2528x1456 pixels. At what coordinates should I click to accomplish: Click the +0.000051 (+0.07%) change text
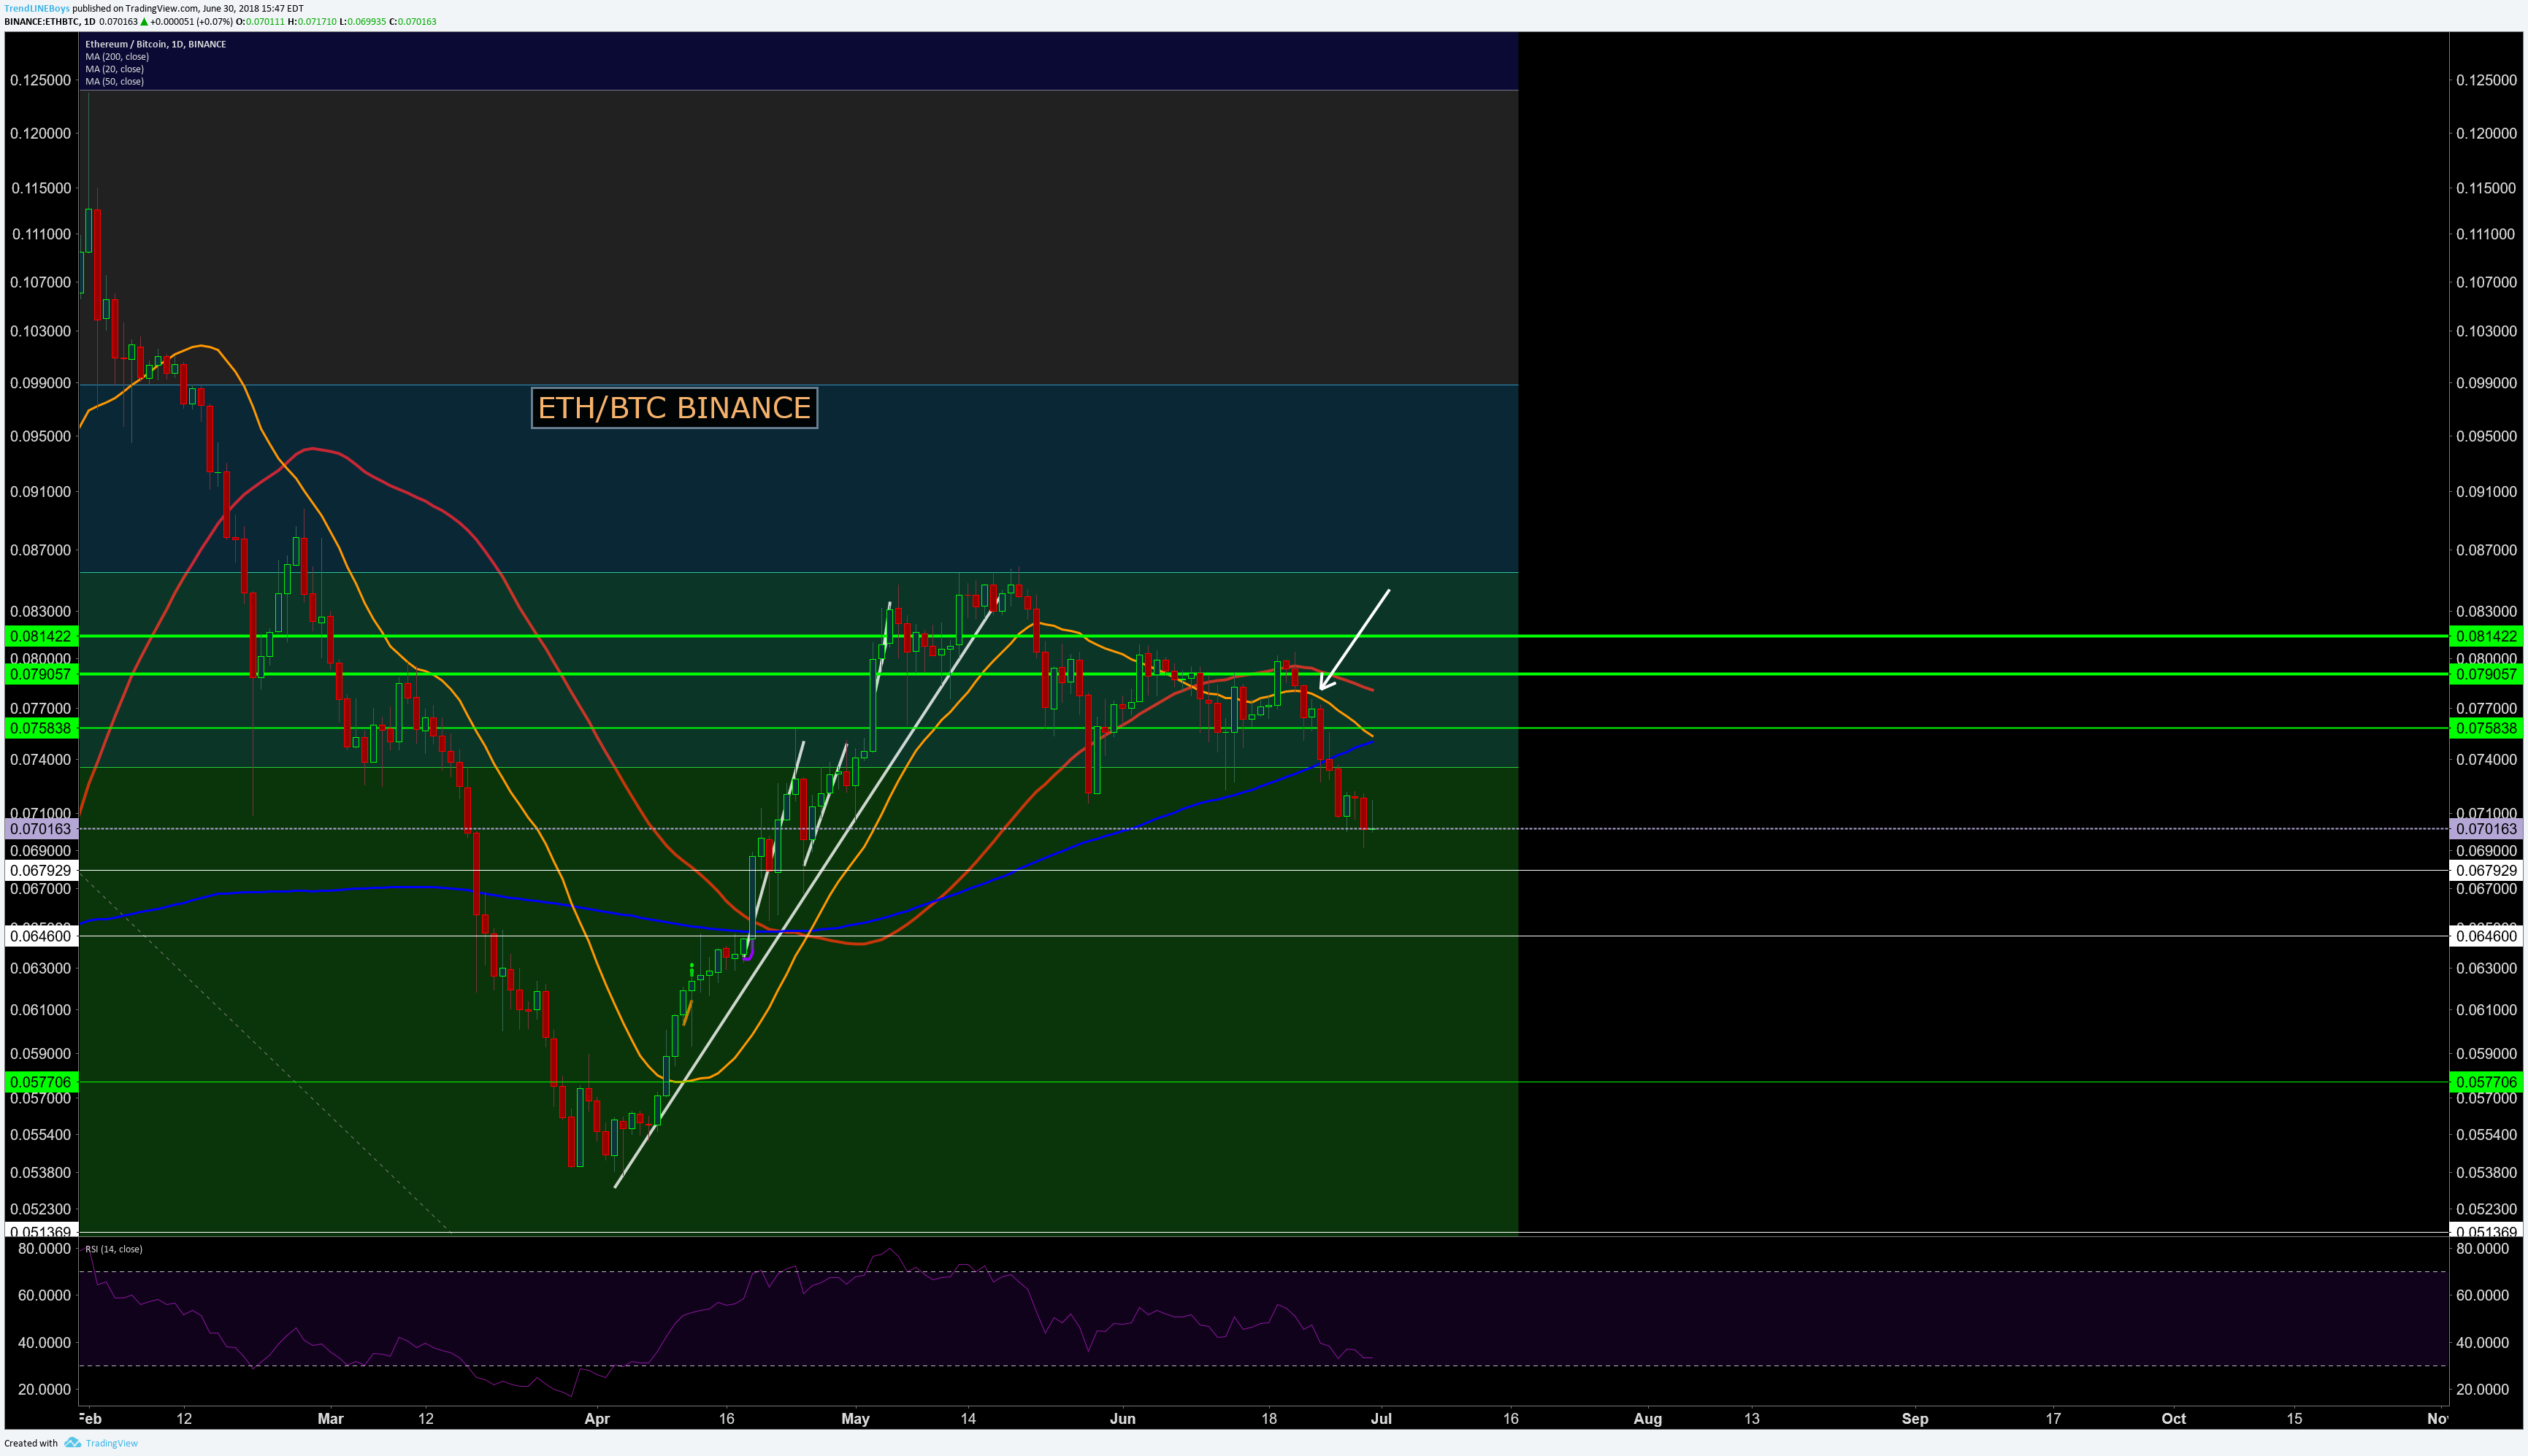coord(191,22)
